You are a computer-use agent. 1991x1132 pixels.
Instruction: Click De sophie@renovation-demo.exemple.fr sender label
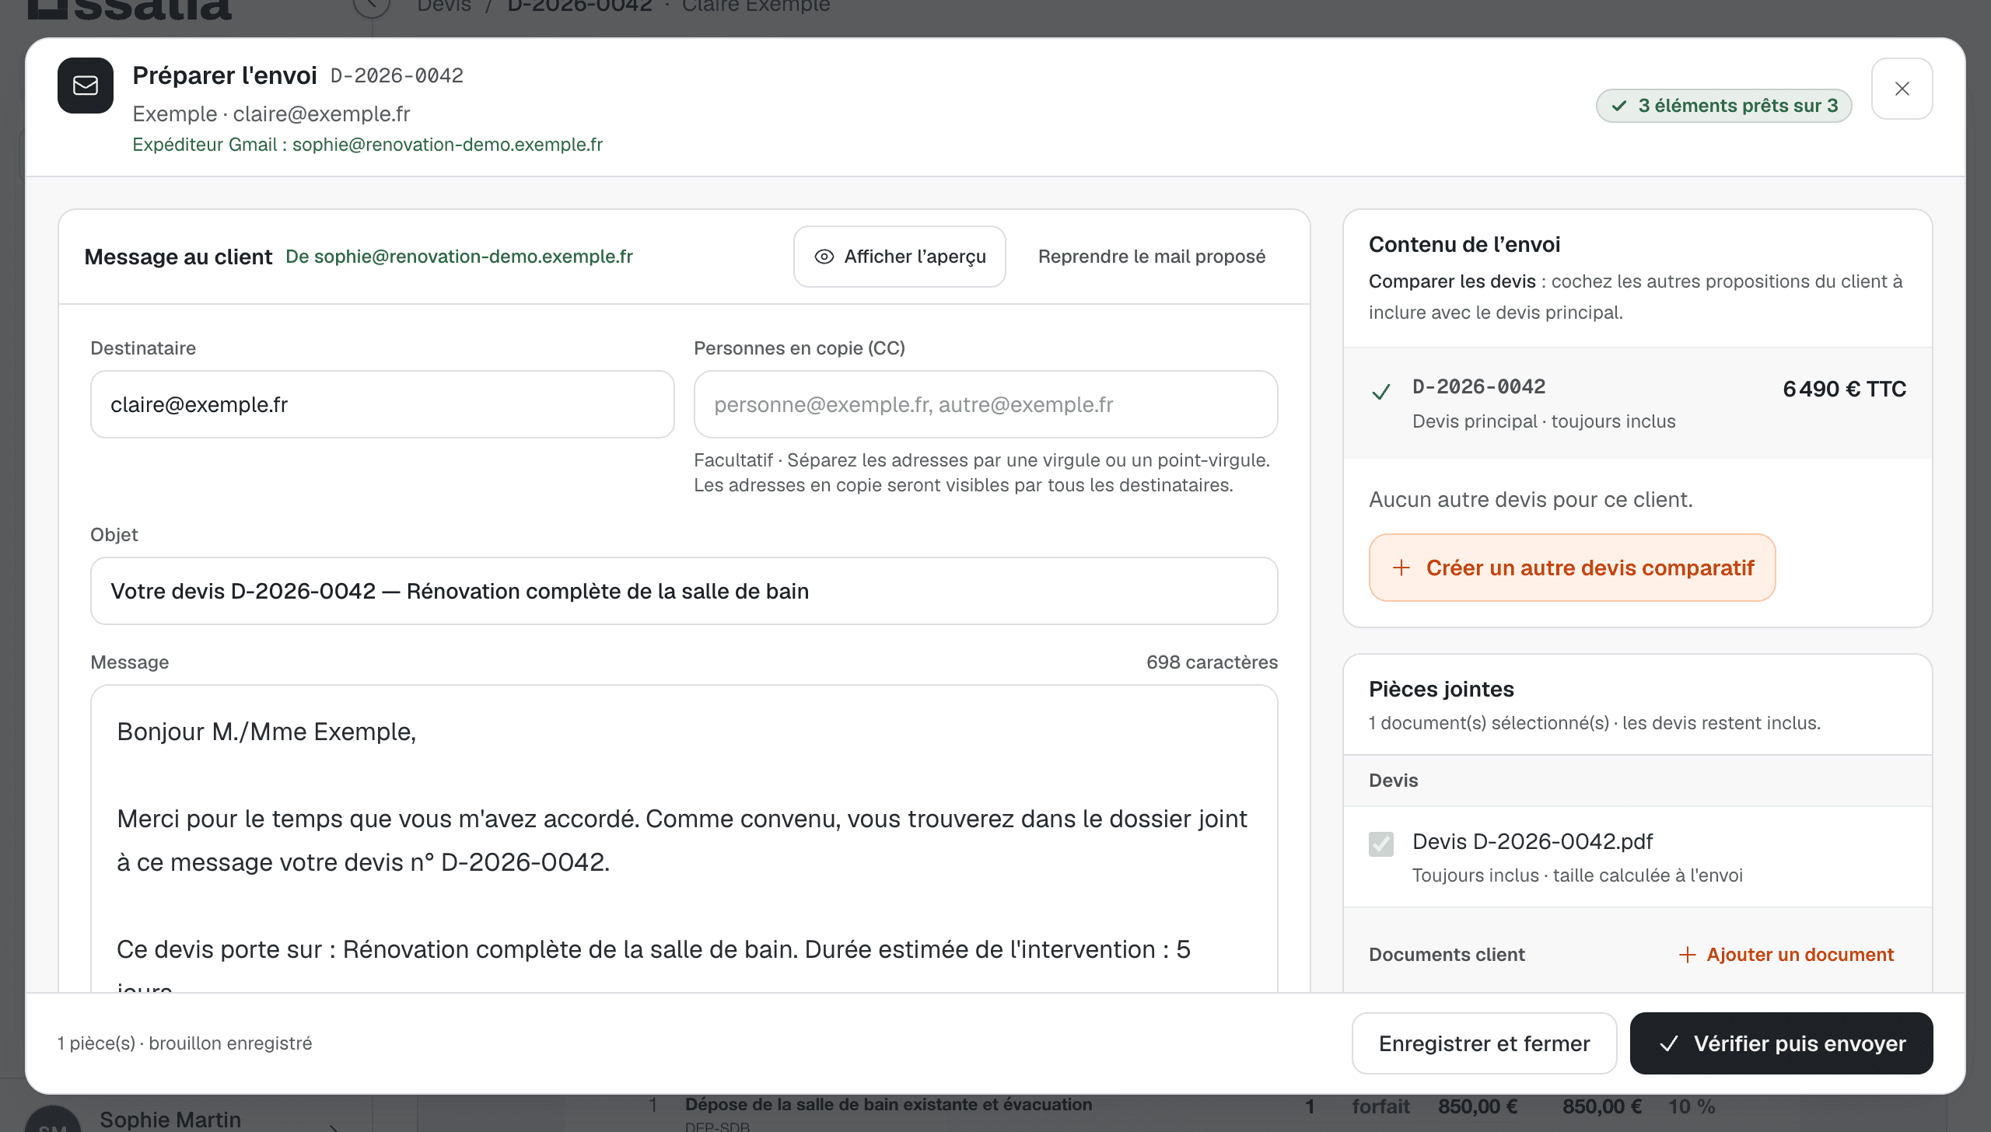click(459, 257)
